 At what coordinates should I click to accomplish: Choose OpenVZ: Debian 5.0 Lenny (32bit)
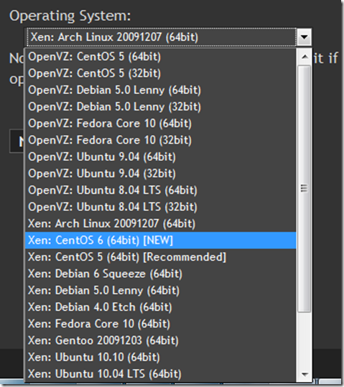(x=161, y=106)
